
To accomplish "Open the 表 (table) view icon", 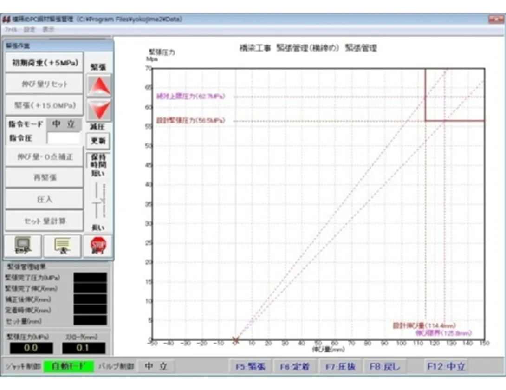I will coord(62,246).
